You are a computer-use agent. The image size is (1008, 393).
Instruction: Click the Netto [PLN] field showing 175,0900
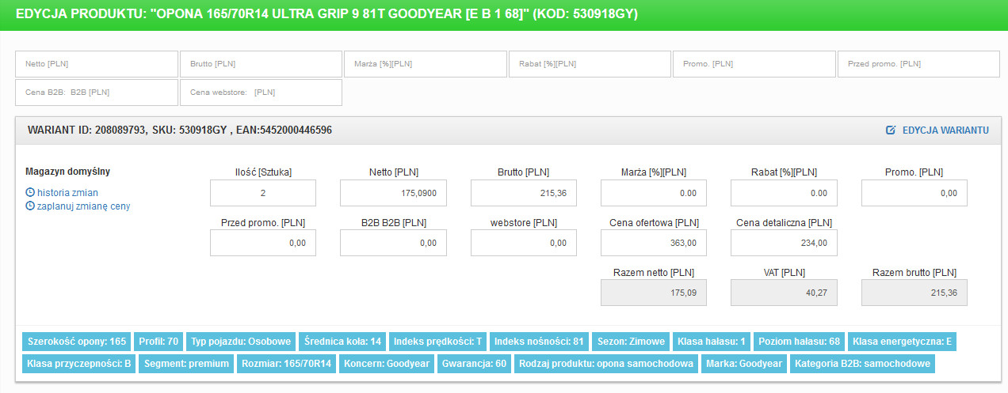[393, 193]
